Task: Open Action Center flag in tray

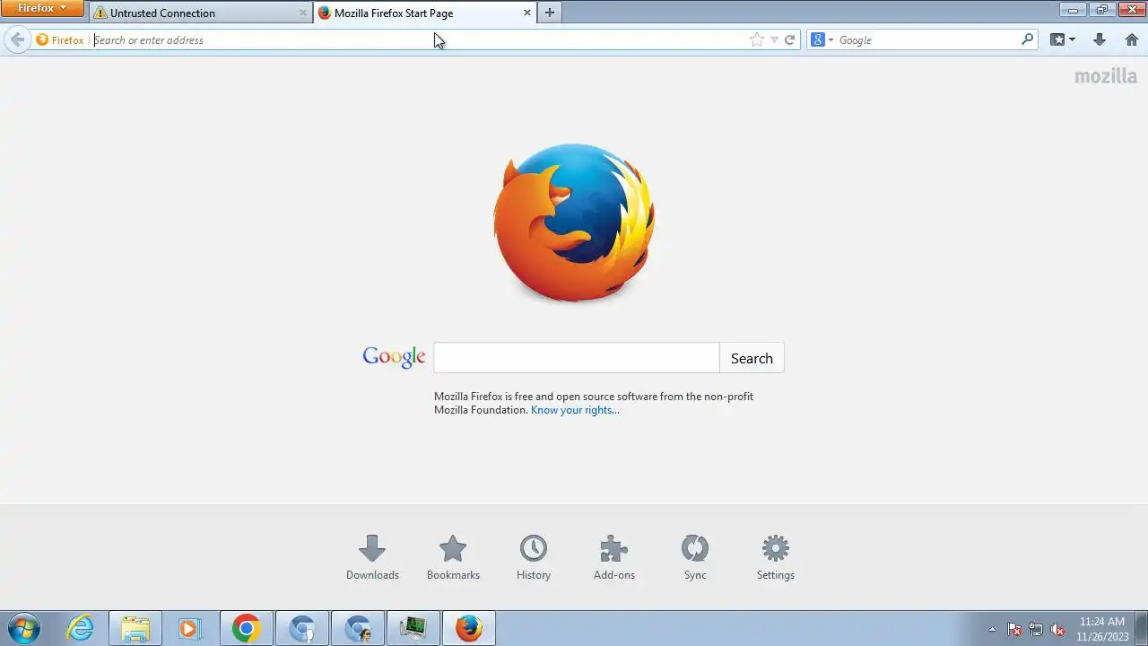Action: [x=1014, y=629]
